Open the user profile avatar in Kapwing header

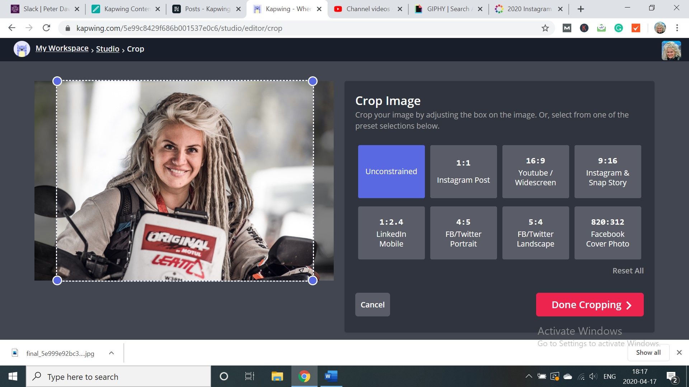[x=671, y=51]
